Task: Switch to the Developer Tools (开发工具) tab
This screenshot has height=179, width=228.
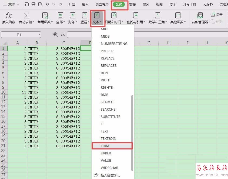Action: tap(189, 5)
